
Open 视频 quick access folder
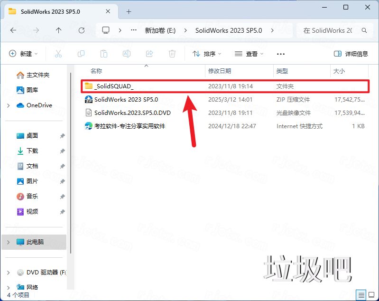point(28,211)
